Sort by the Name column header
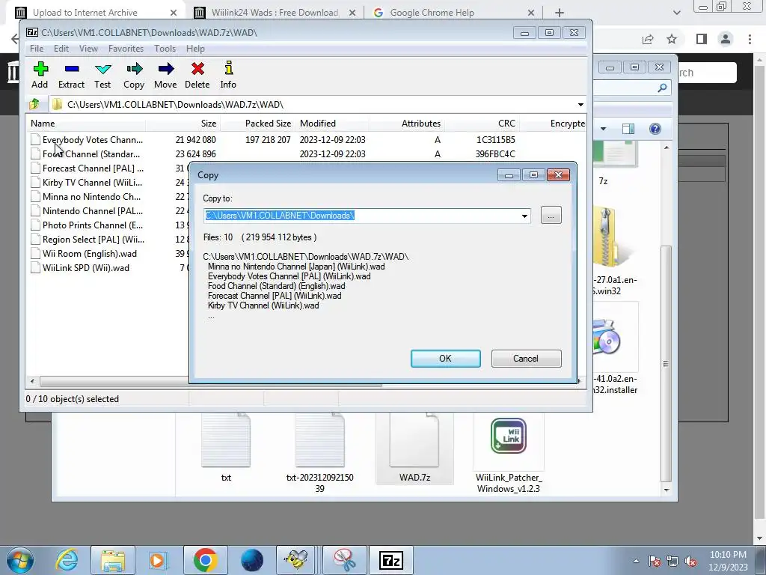 click(86, 124)
